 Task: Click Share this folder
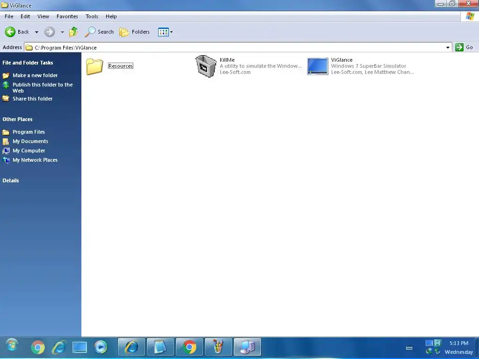click(x=32, y=99)
